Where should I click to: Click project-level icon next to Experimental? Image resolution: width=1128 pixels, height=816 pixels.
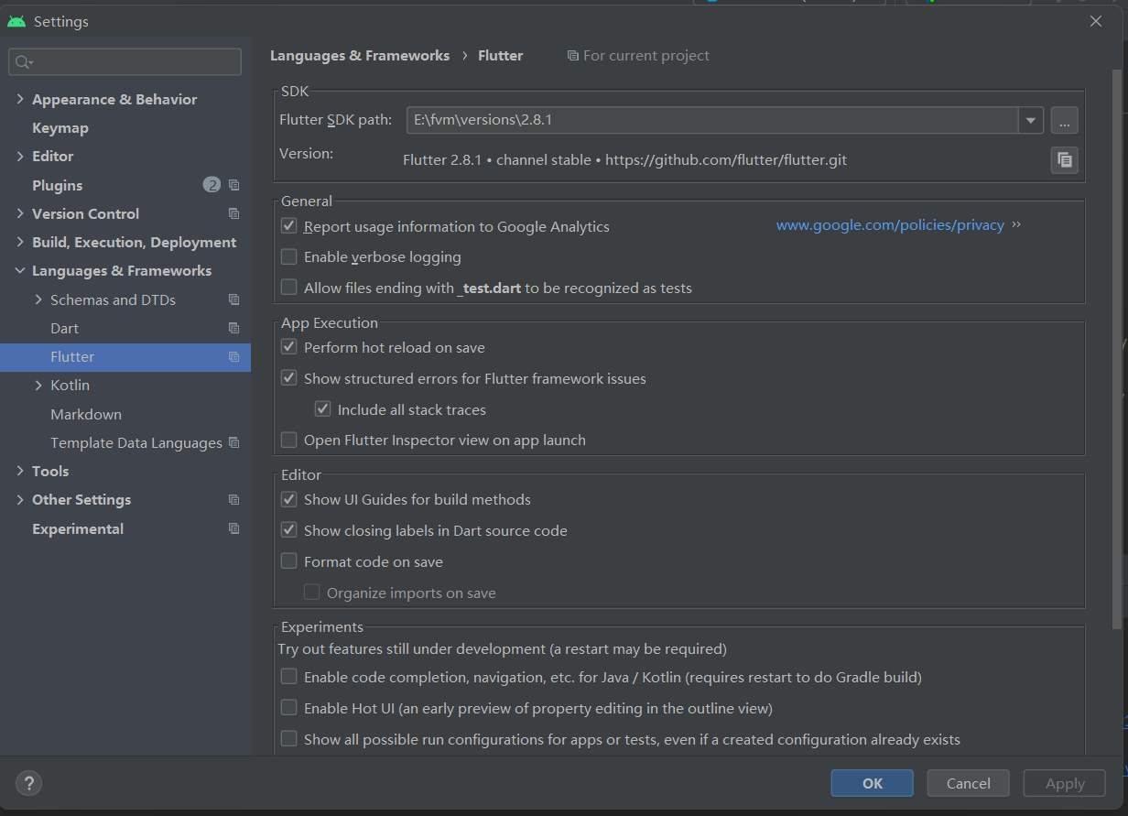pyautogui.click(x=233, y=528)
